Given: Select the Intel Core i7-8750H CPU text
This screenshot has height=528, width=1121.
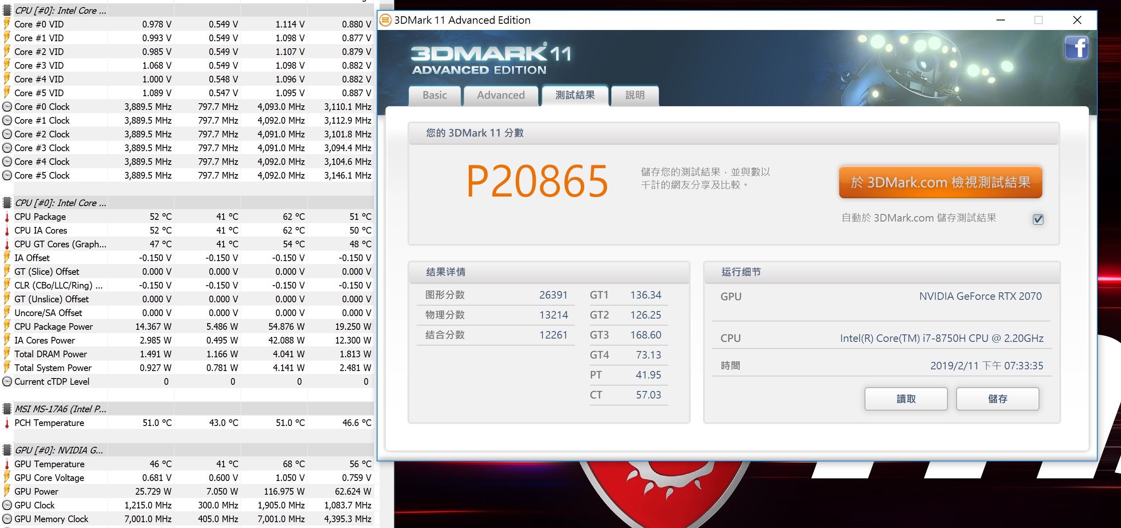Looking at the screenshot, I should click(x=941, y=338).
